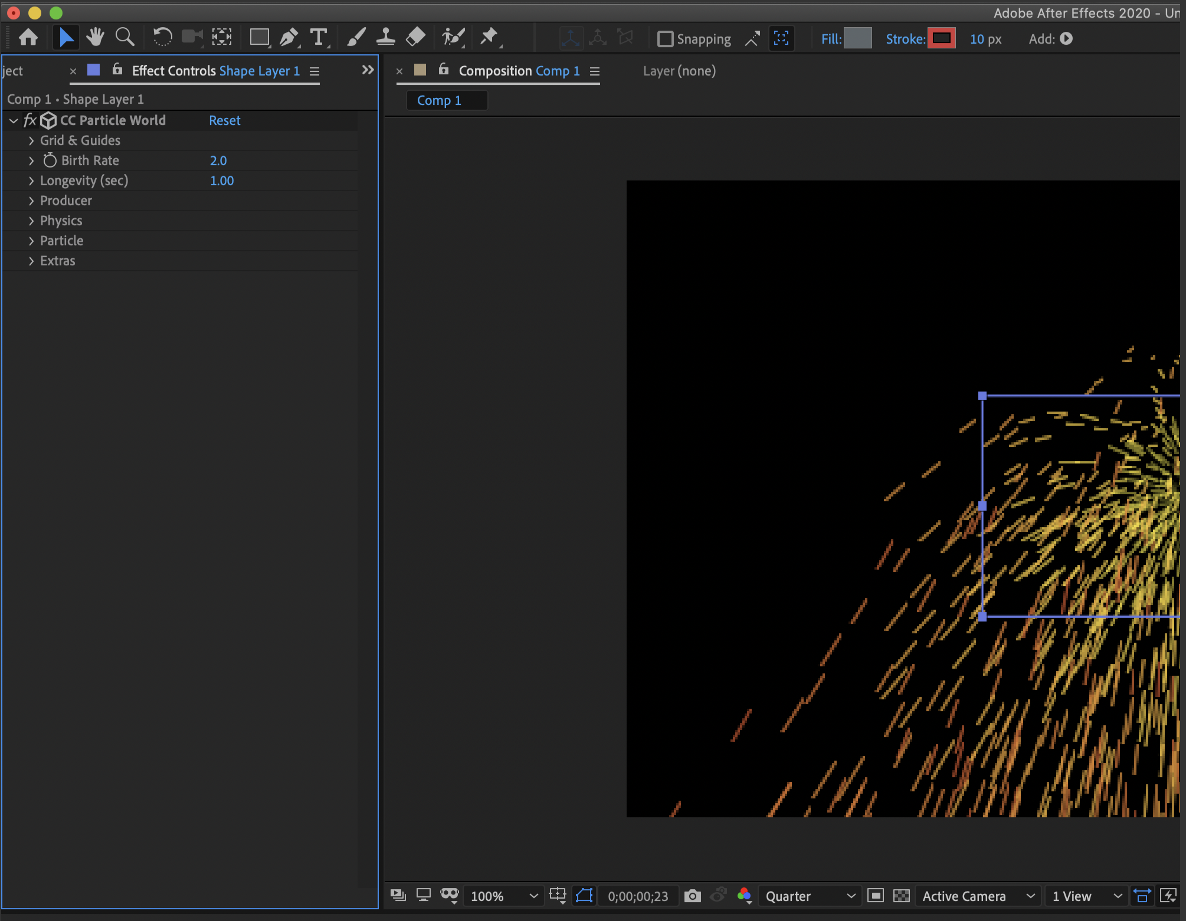
Task: Collapse the CC Particle World effect
Action: pos(14,120)
